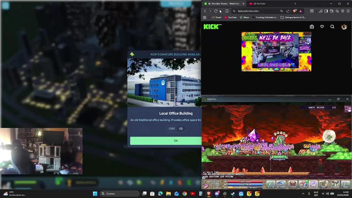
Task: Open Steam from the taskbar
Action: [233, 194]
